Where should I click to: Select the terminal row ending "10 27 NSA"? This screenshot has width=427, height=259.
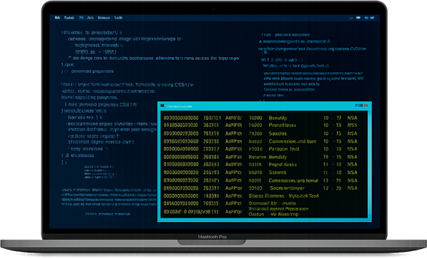click(260, 118)
